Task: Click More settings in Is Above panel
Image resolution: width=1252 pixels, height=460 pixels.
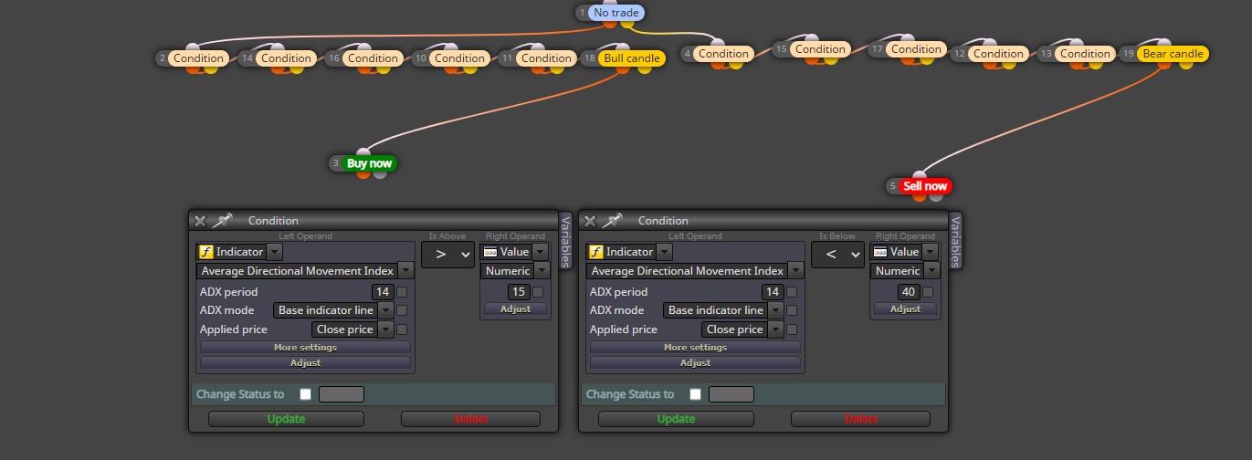Action: (x=305, y=347)
